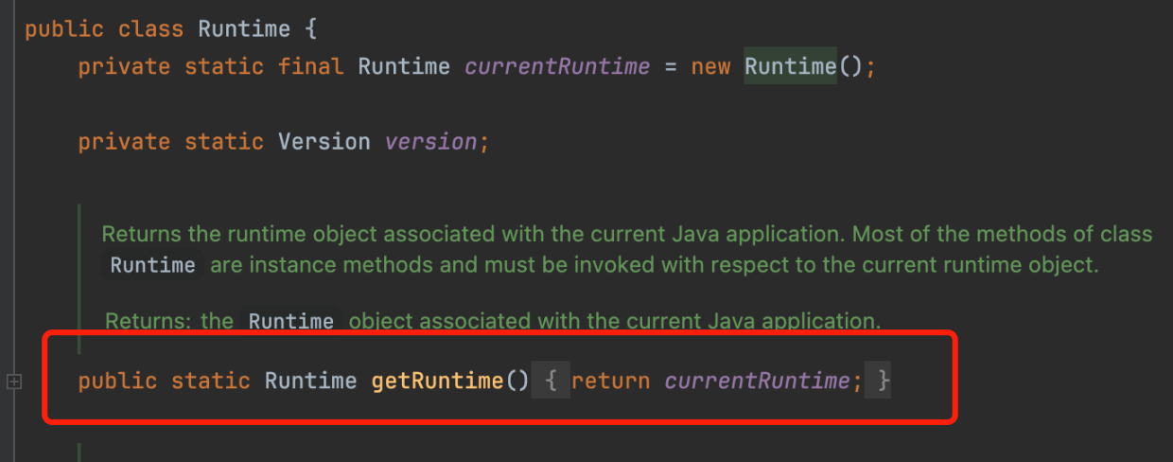Click 'public' keyword on getRuntime line
This screenshot has width=1173, height=462.
pos(117,381)
